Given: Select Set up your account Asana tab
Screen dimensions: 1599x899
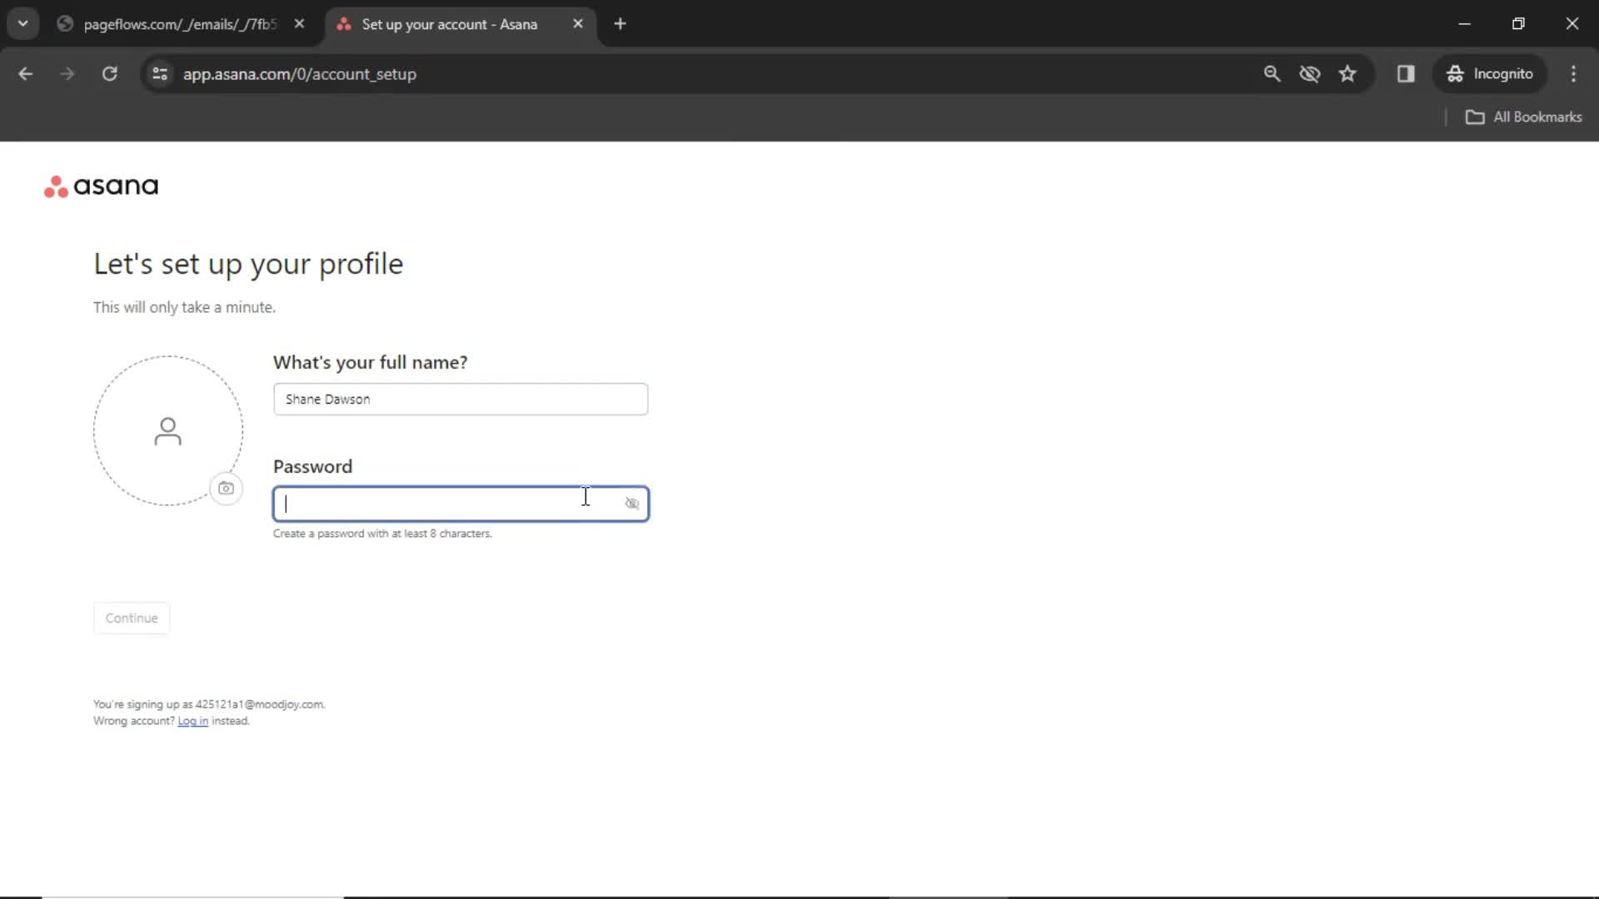Looking at the screenshot, I should point(450,24).
